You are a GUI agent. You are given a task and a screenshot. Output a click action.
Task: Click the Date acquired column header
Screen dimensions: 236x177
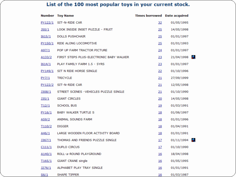[x=177, y=15]
